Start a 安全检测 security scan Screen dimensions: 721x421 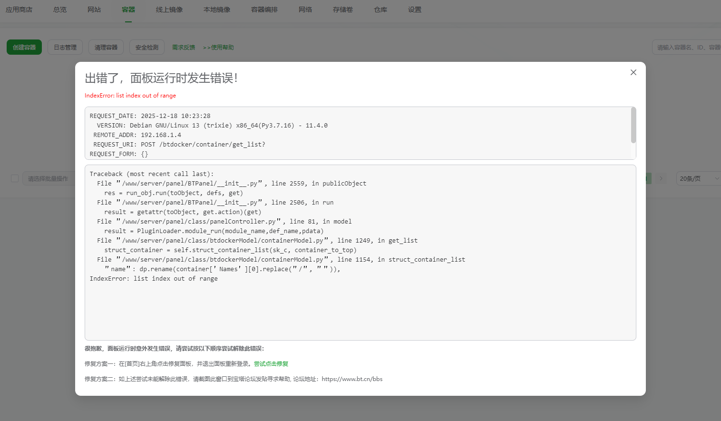click(146, 47)
